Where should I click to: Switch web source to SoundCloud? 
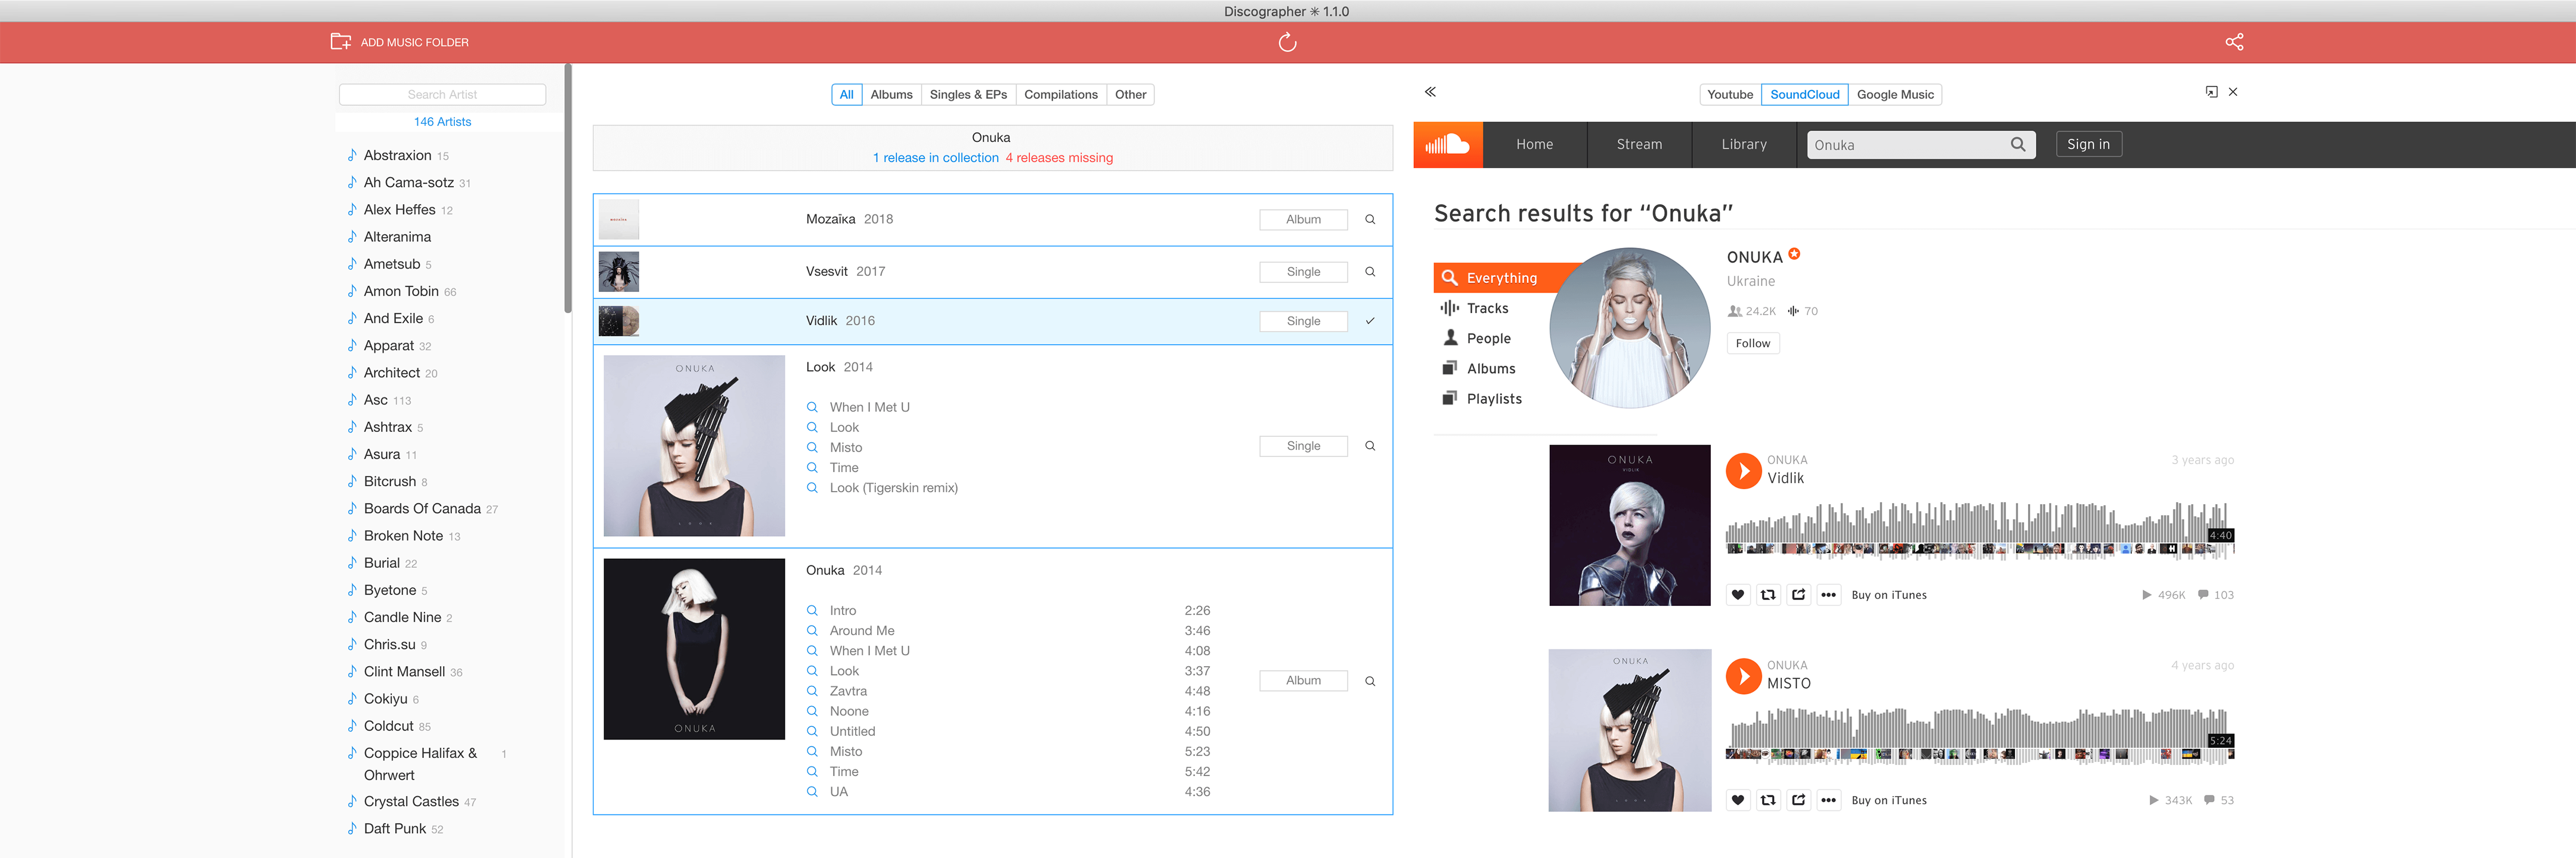[x=1804, y=95]
